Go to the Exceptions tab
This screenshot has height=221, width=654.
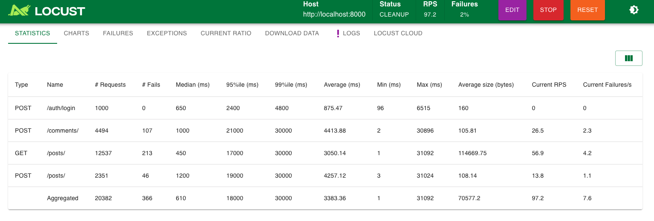click(x=167, y=33)
